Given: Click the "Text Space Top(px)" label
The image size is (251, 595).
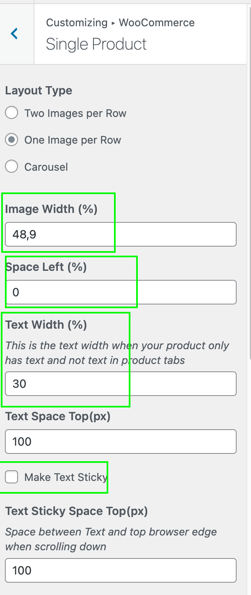Looking at the screenshot, I should (x=58, y=416).
